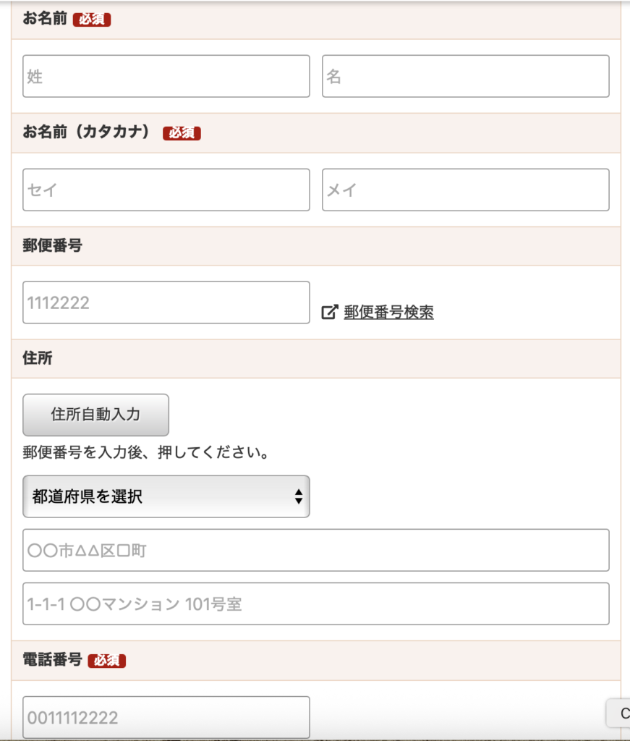
Task: Select the メイ katakana field
Action: click(466, 190)
